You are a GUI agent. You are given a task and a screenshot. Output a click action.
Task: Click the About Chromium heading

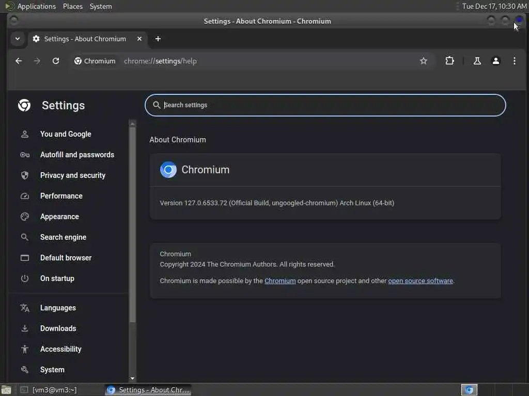[x=178, y=140]
